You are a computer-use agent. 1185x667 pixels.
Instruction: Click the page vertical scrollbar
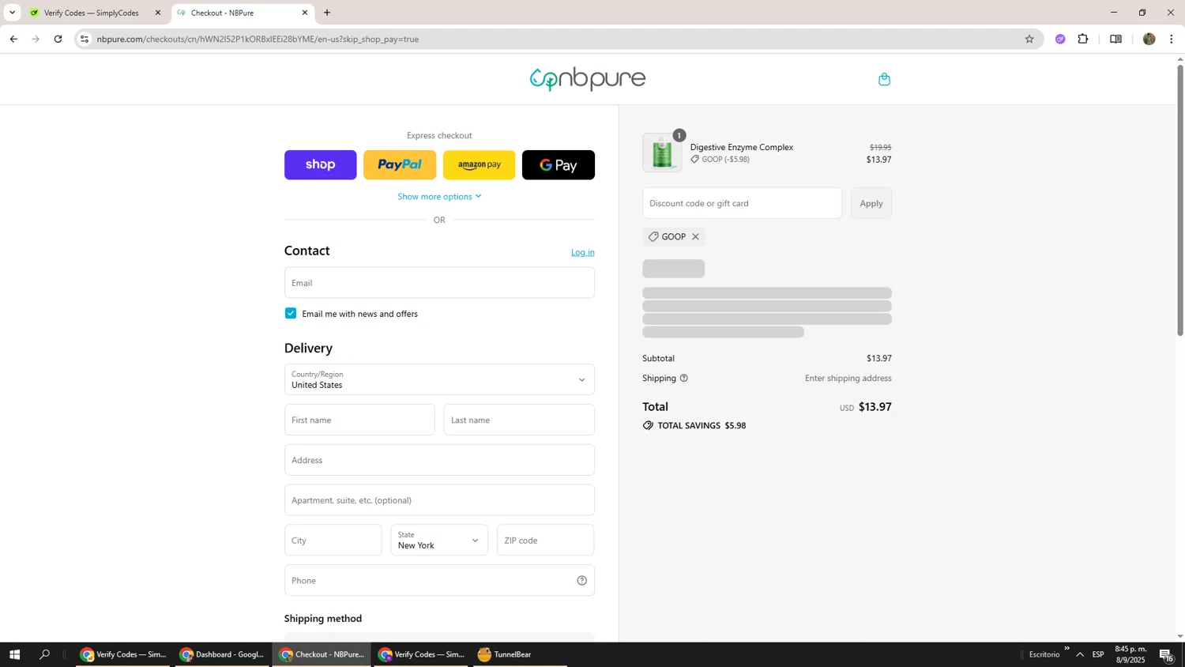(x=1180, y=200)
